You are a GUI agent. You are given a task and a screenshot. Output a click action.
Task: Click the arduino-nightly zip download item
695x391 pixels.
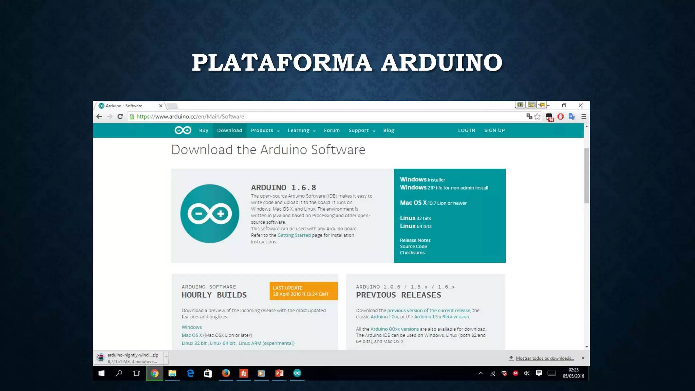129,358
